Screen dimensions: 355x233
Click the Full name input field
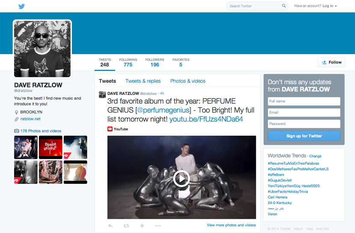point(304,101)
